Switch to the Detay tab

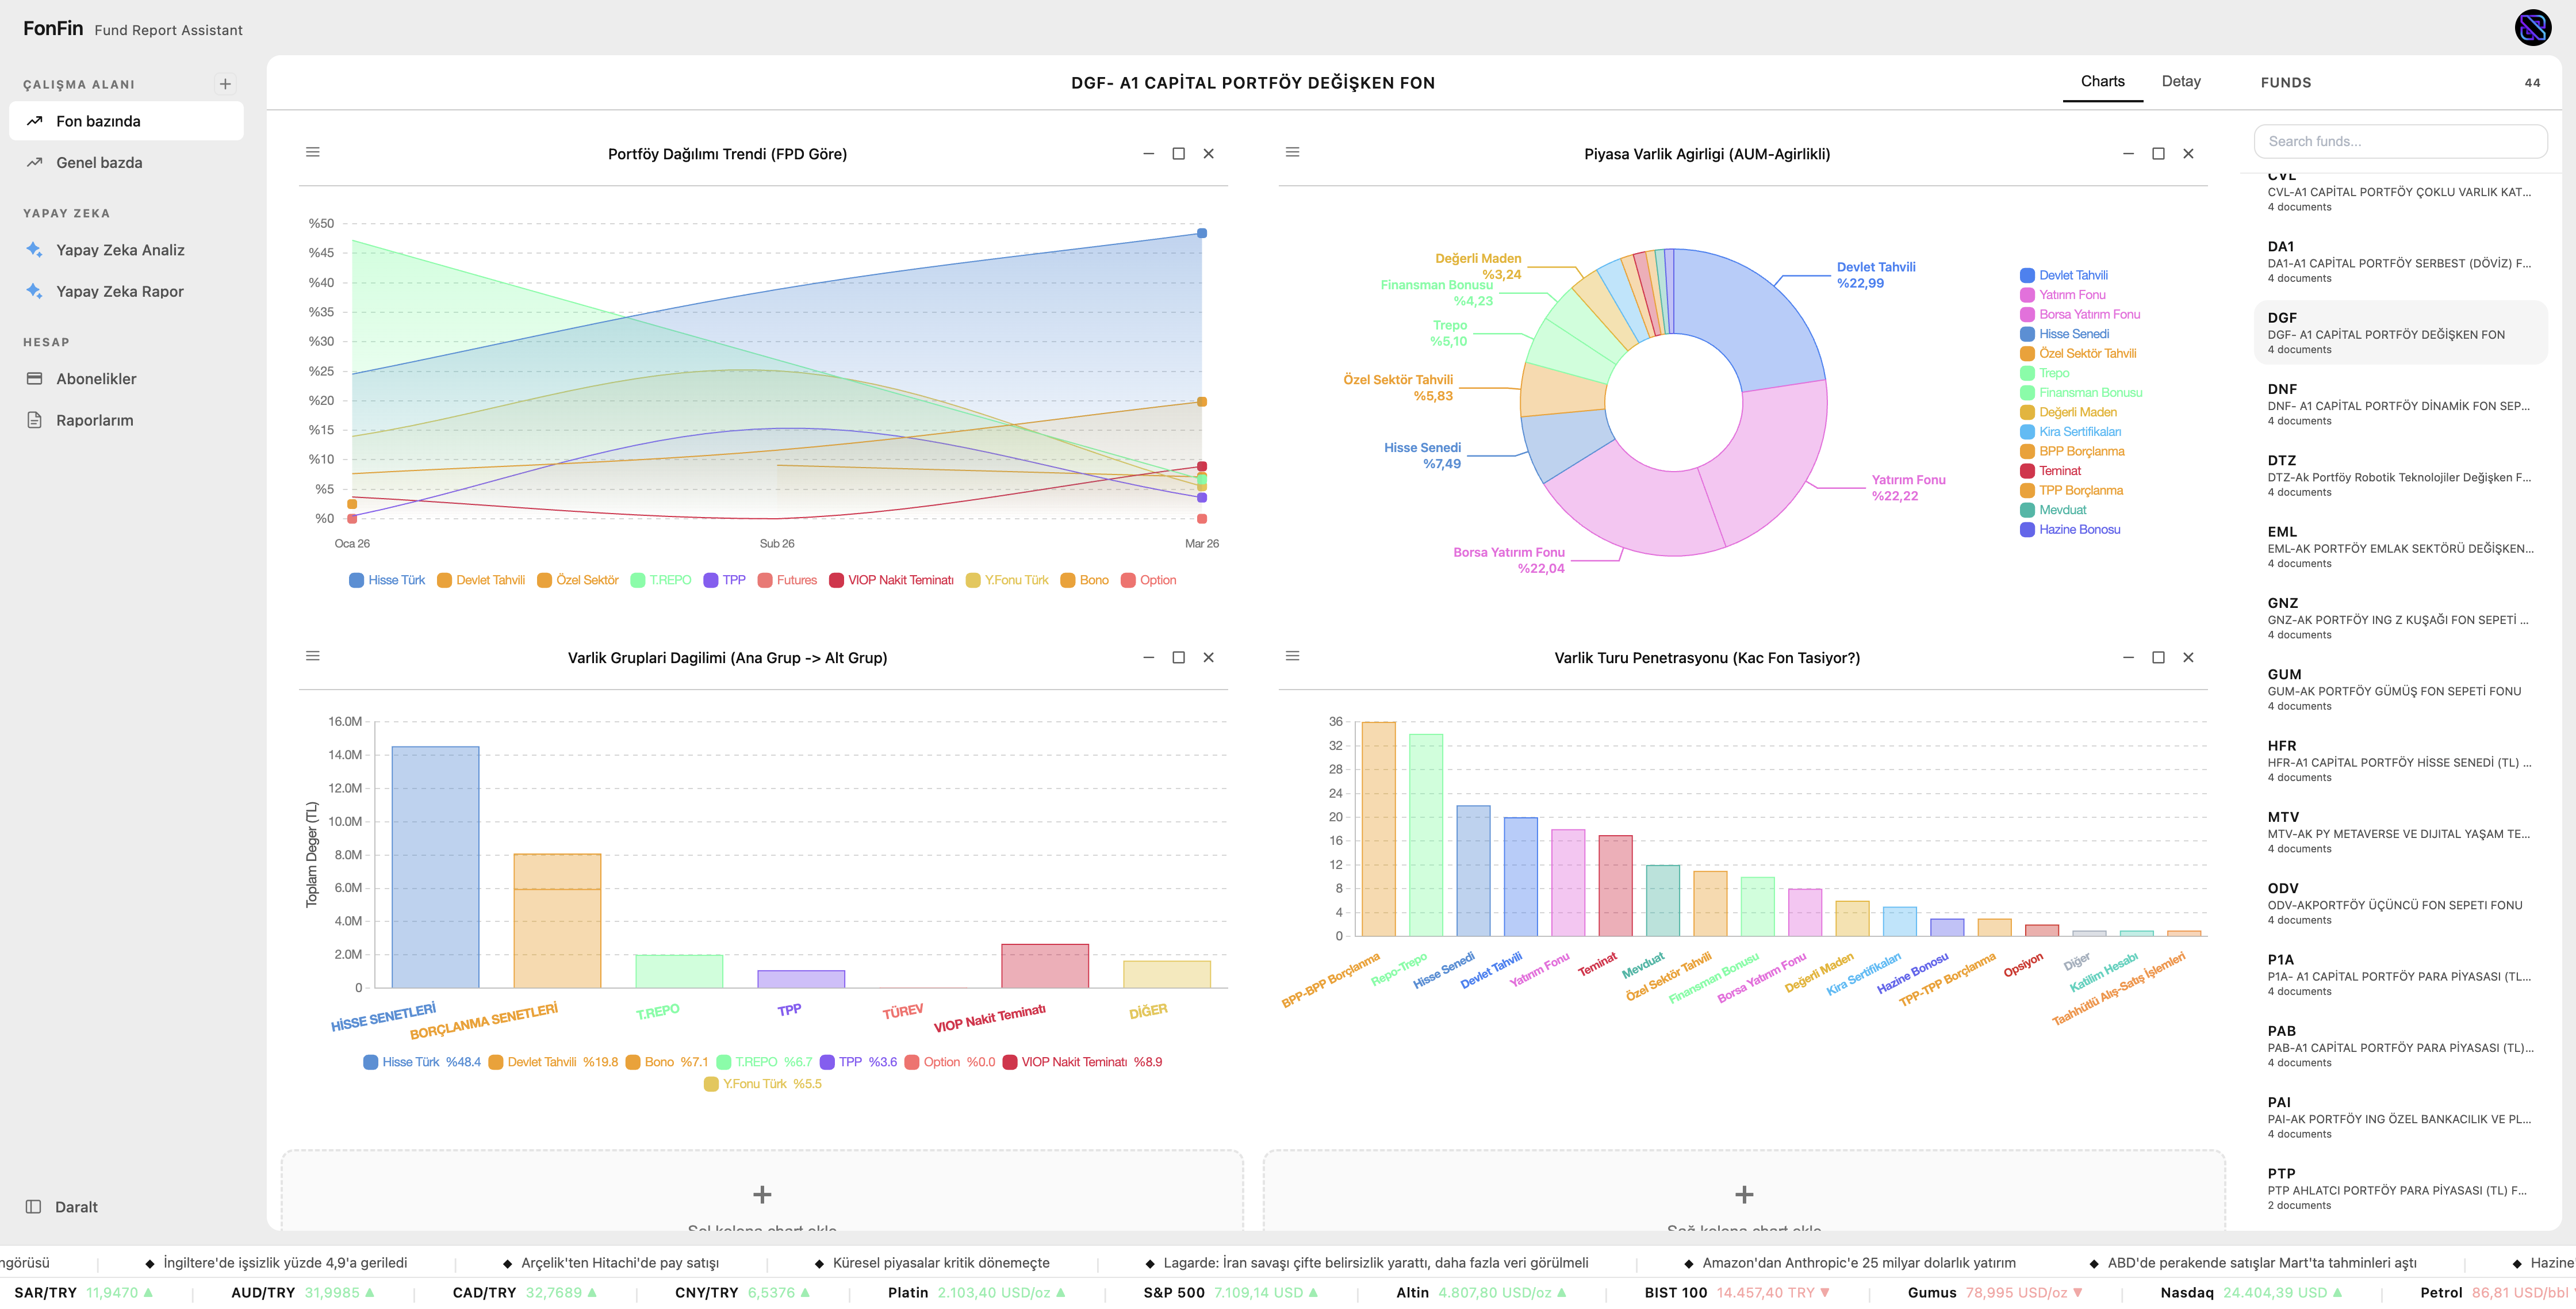tap(2181, 81)
